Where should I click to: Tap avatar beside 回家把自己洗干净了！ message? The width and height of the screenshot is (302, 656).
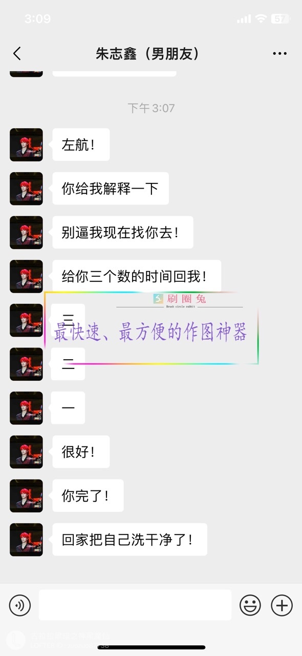point(26,540)
